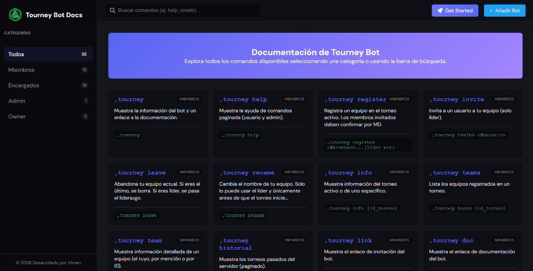Open the ,tourney rename command card

pyautogui.click(x=263, y=194)
